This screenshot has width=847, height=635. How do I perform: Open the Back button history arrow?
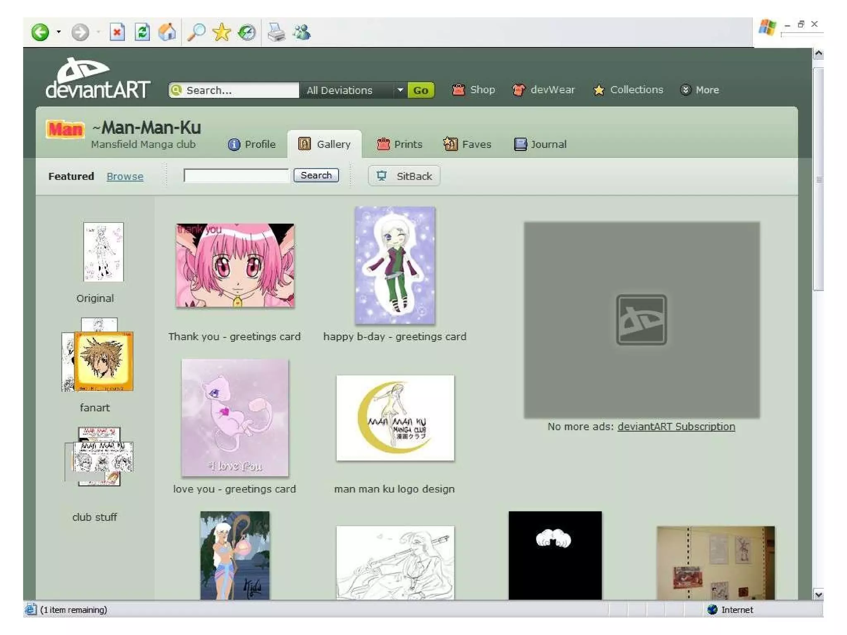click(x=59, y=32)
